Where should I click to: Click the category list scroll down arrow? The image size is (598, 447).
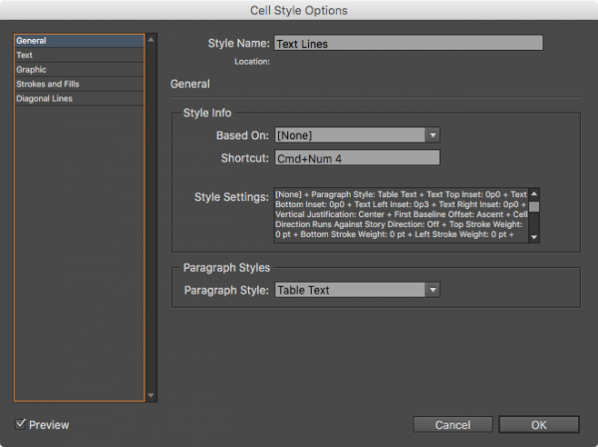click(151, 395)
